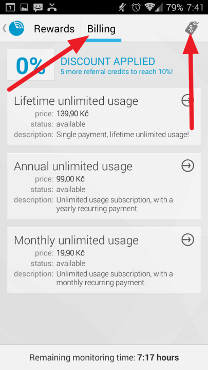This screenshot has height=370, width=208.
Task: Tap the 0% discount box
Action: 31,65
